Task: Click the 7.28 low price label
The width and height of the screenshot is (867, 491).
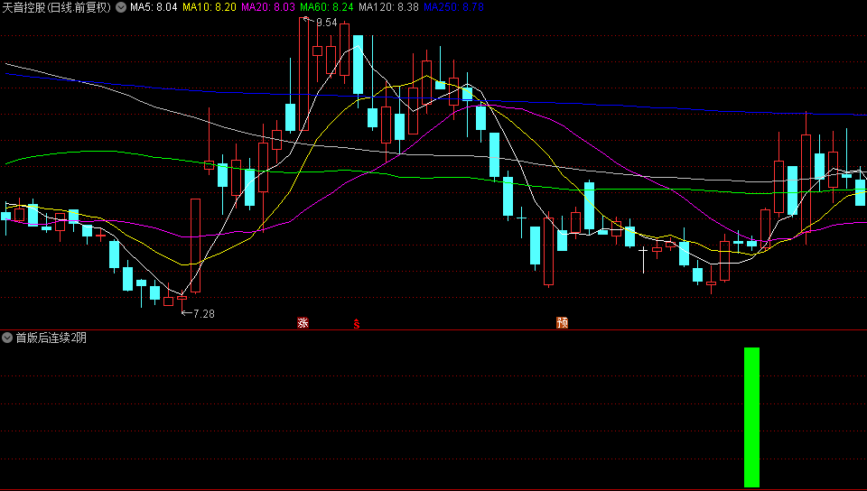Action: pos(204,314)
